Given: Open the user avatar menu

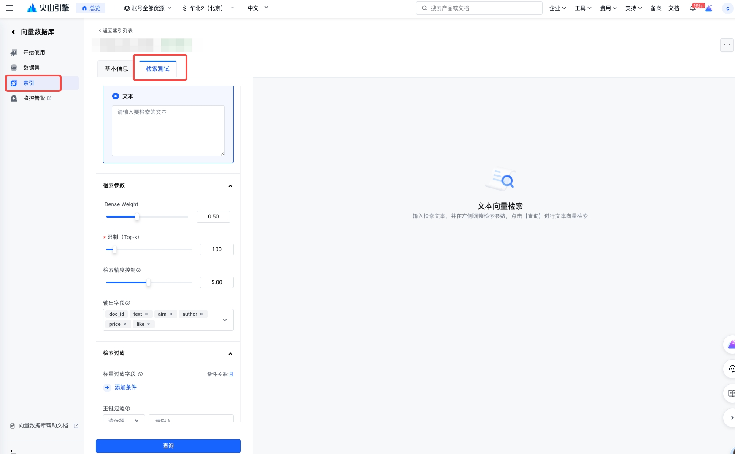Looking at the screenshot, I should tap(727, 8).
